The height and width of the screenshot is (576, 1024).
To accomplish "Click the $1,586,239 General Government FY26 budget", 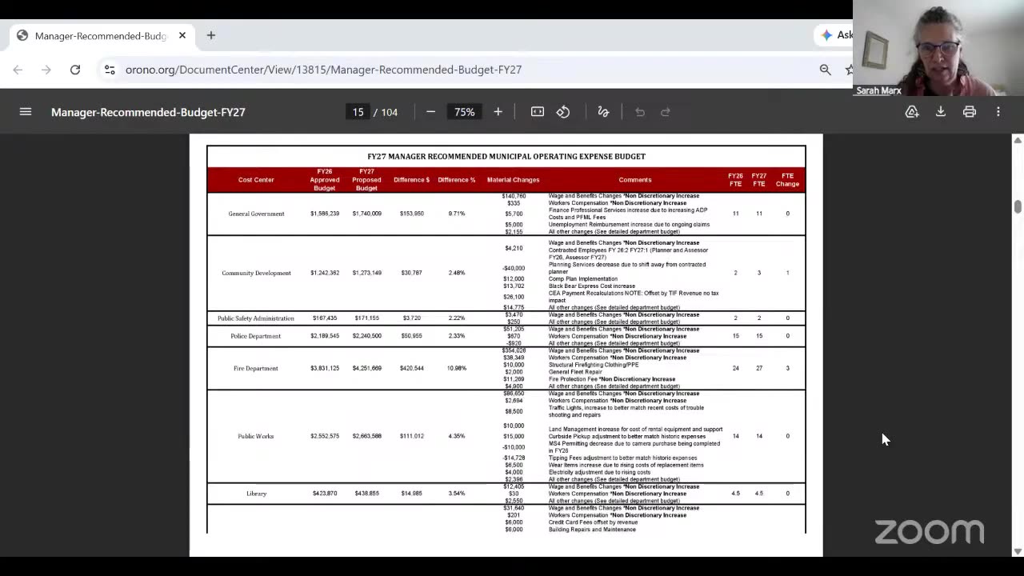I will (325, 214).
